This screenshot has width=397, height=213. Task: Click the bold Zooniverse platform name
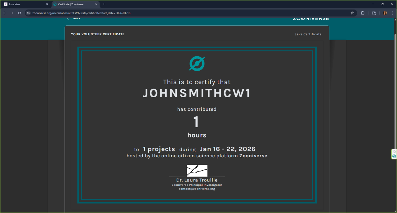click(253, 156)
